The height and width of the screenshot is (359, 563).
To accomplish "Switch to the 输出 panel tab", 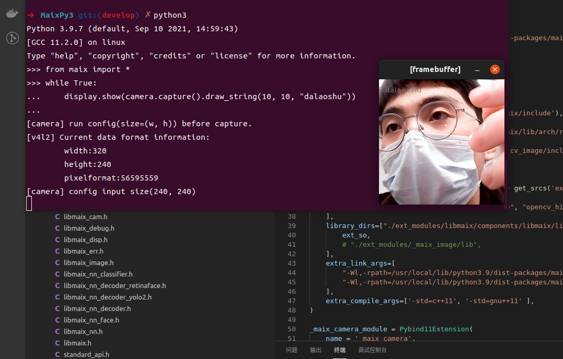I will pos(316,350).
